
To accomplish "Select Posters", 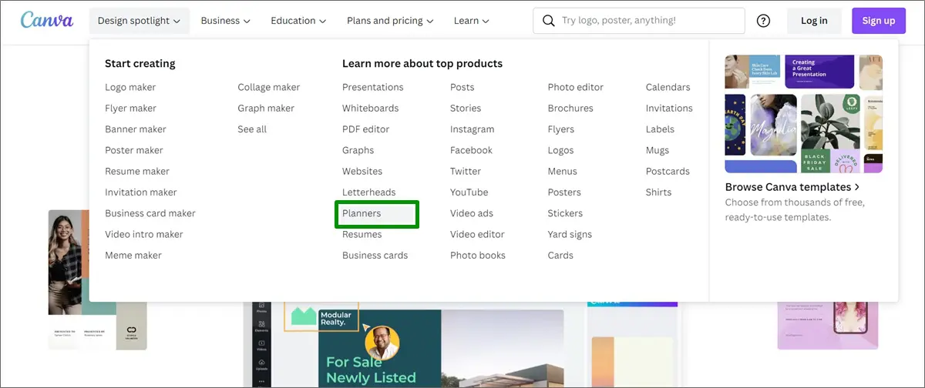I will [x=564, y=192].
